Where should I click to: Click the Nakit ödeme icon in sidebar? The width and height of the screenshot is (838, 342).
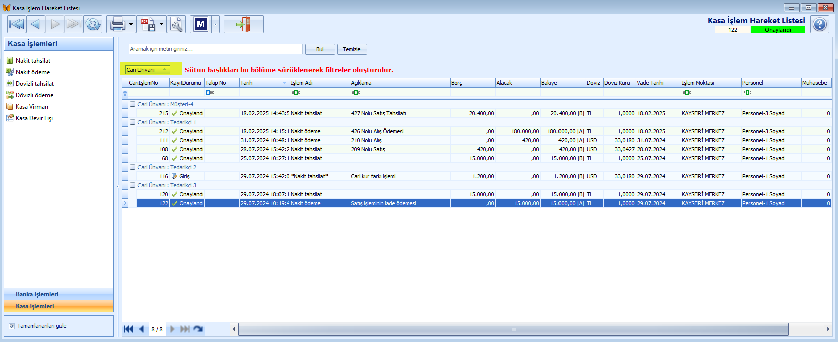(x=10, y=72)
